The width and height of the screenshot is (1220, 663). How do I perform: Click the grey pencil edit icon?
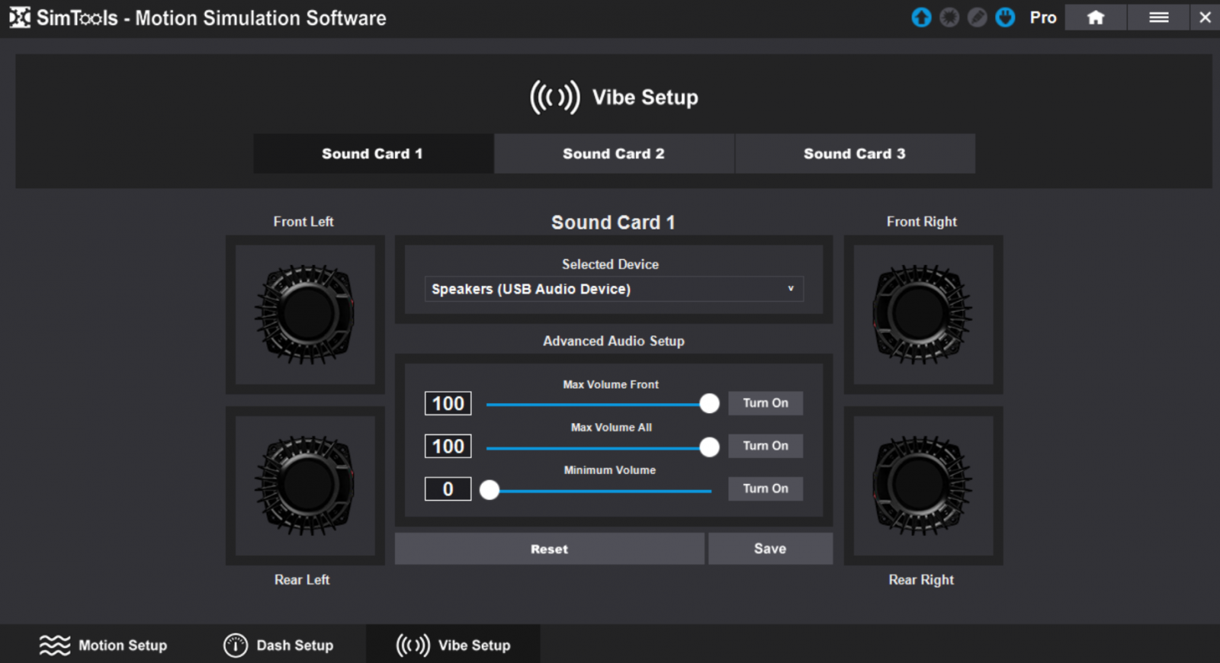click(977, 18)
